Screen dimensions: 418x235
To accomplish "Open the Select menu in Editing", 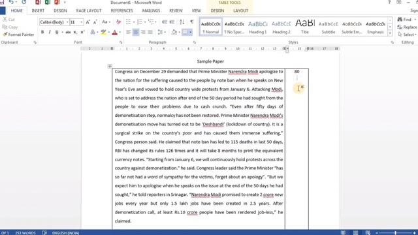I will (x=407, y=35).
